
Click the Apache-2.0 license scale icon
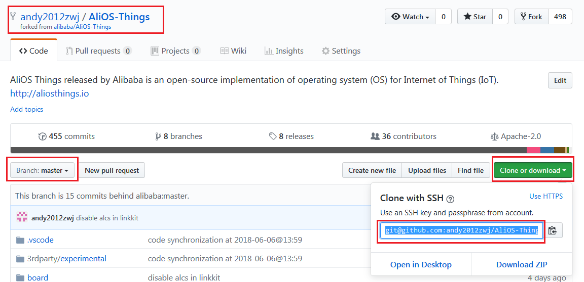tap(494, 136)
